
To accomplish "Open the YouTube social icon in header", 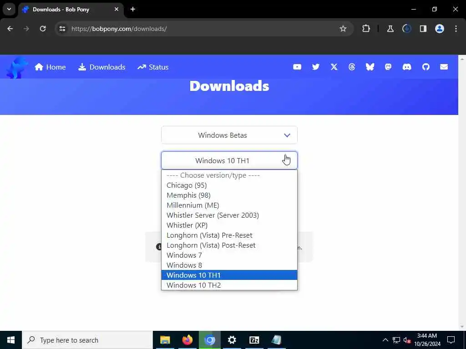I will 297,67.
